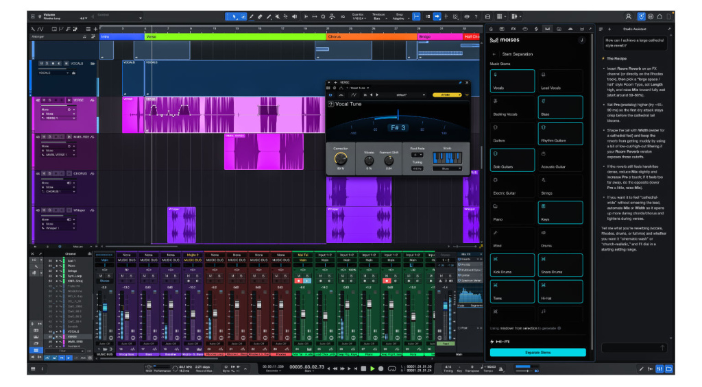
Task: Mute the VOCALS folder track
Action: [x=41, y=64]
